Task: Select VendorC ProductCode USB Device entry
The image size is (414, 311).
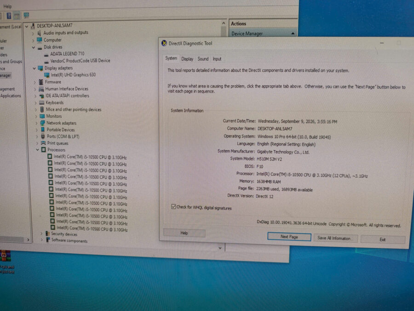Action: tap(80, 61)
